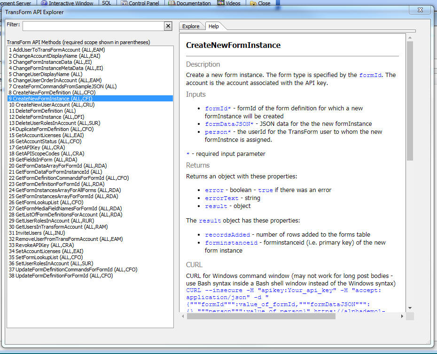Open the Videos film icon
Screen dimensions: 437x354
tap(221, 3)
